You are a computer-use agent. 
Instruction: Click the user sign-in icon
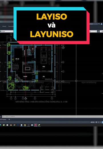point(102,24)
